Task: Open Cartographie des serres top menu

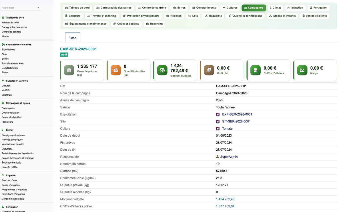Action: [x=114, y=8]
